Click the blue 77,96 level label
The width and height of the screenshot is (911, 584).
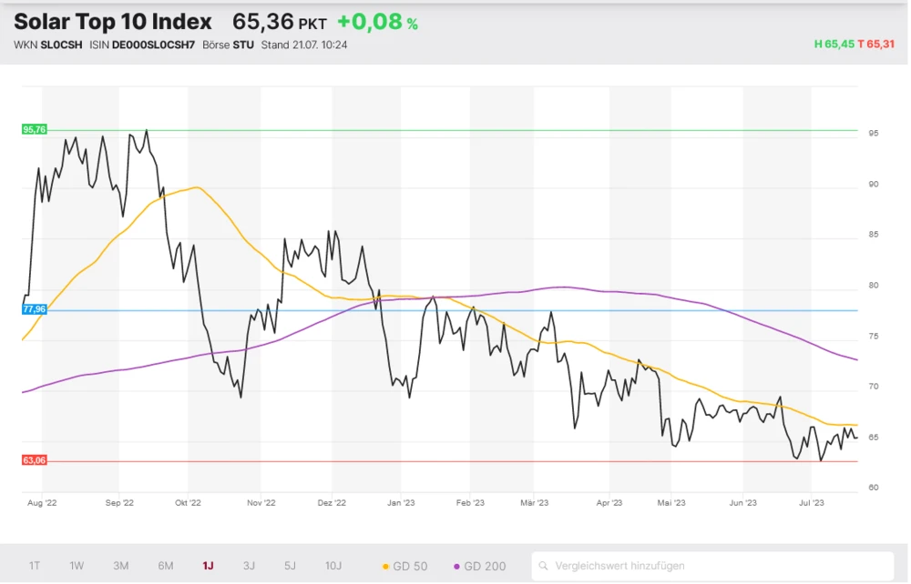pyautogui.click(x=34, y=309)
